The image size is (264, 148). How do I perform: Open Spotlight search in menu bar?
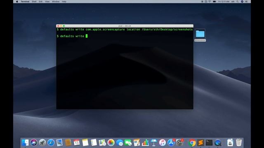238,2
